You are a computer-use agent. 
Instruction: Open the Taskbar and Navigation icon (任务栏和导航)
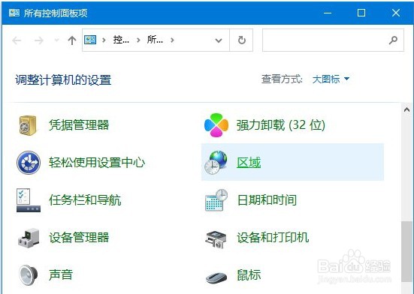click(x=29, y=200)
